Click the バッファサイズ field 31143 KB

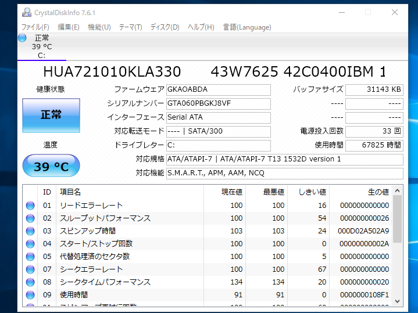coord(374,89)
